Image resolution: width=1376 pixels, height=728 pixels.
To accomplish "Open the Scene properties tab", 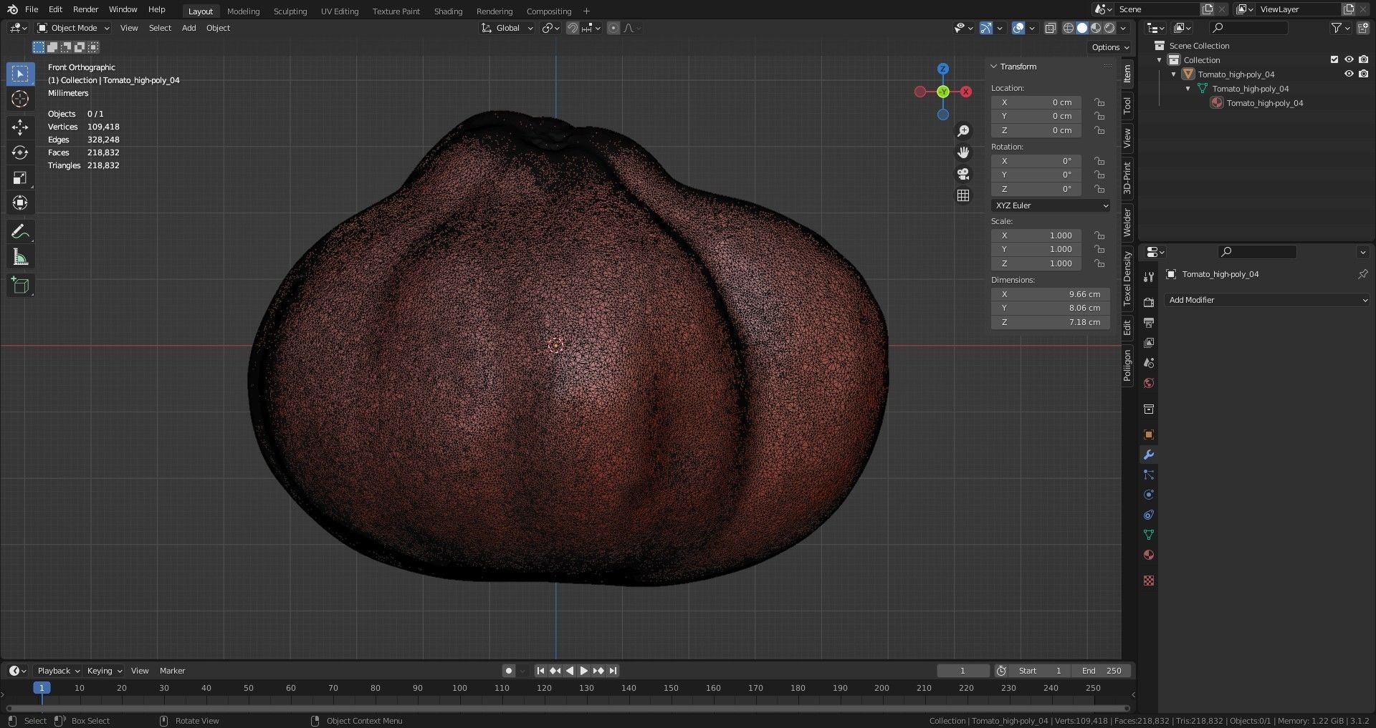I will [1149, 363].
